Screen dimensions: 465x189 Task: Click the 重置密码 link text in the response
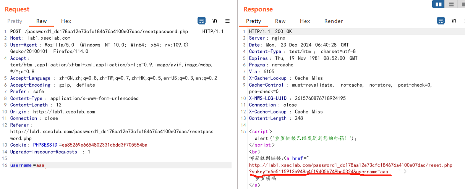265,178
